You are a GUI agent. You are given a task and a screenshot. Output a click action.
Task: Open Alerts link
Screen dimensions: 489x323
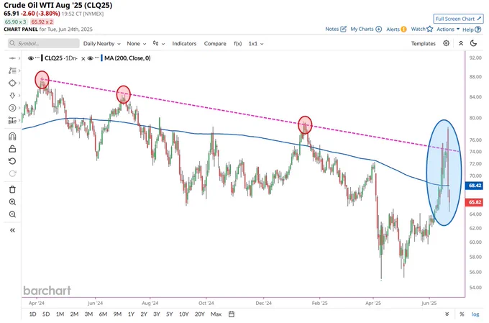[x=396, y=29]
